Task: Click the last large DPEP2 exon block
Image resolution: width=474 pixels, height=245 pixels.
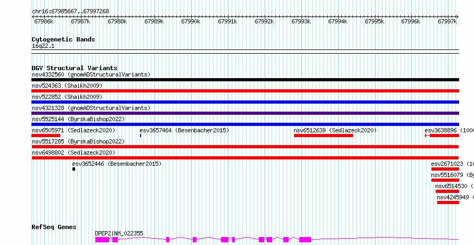Action: 305,240
